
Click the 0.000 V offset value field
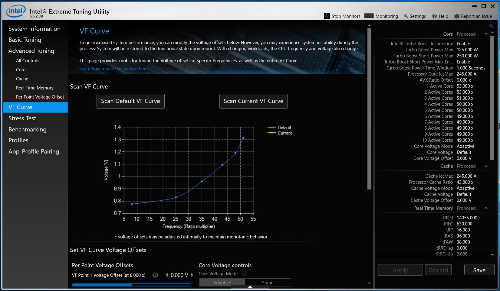pyautogui.click(x=179, y=275)
